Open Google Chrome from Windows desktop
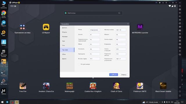Screen dimensions: 186x104 coord(3,14)
